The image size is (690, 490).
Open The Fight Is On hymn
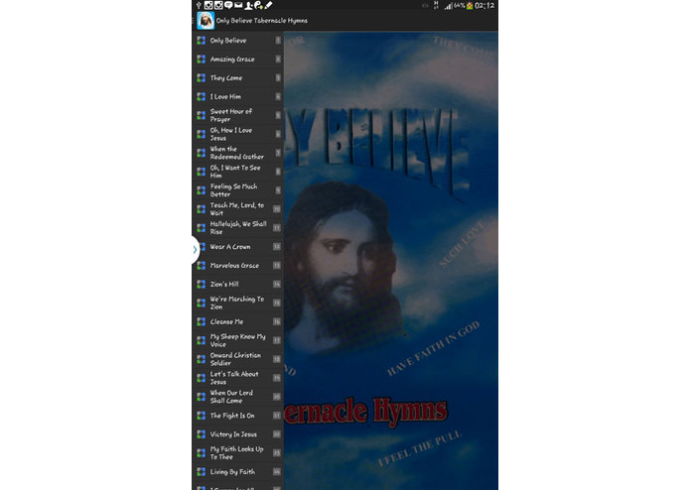(x=237, y=416)
